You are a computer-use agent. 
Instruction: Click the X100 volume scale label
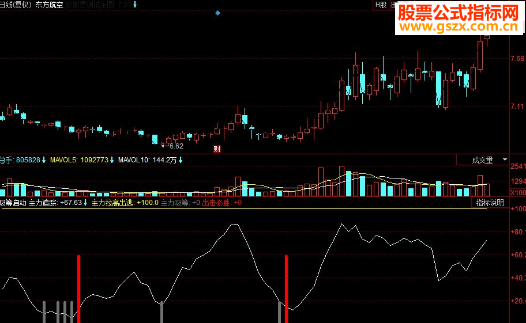[518, 192]
